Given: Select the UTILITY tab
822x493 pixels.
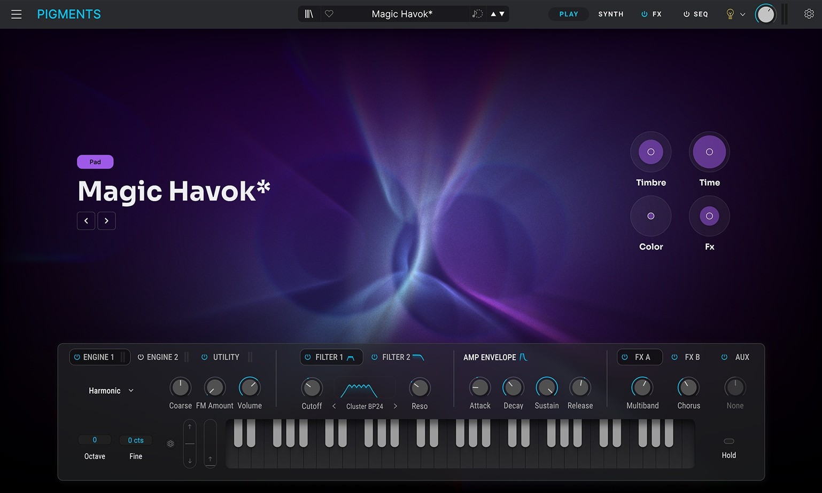Looking at the screenshot, I should pyautogui.click(x=226, y=357).
